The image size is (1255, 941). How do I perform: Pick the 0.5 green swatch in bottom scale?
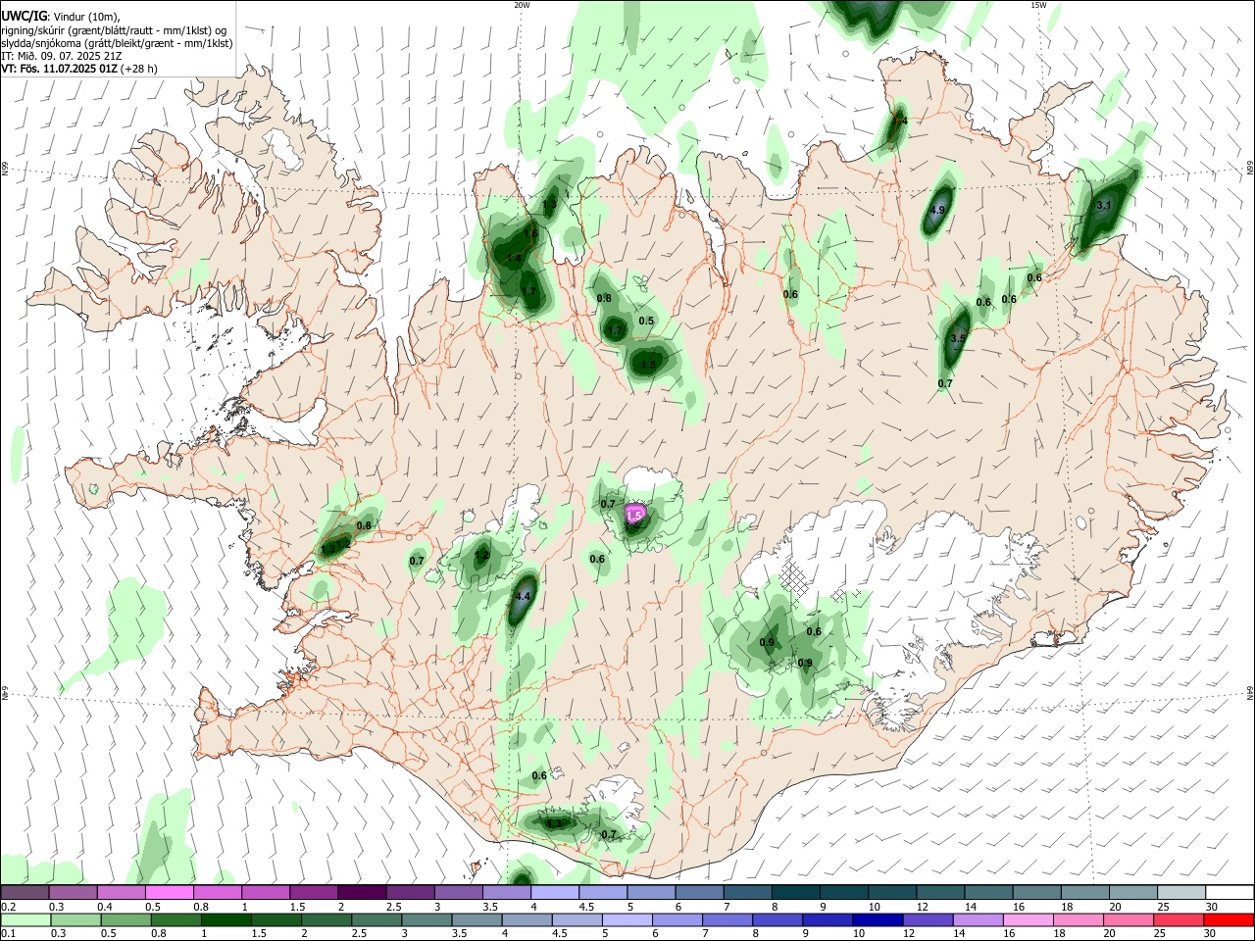pos(125,920)
